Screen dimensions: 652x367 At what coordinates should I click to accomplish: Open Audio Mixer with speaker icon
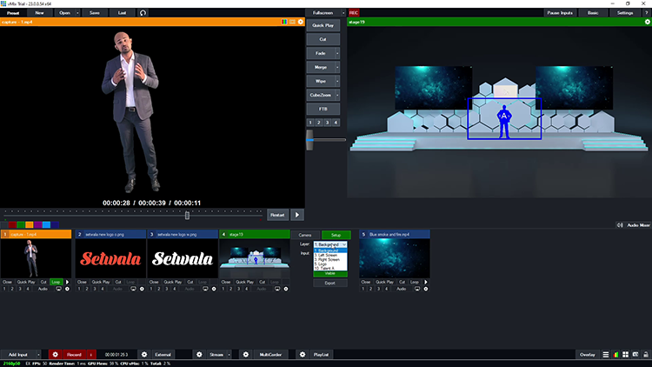click(x=633, y=224)
